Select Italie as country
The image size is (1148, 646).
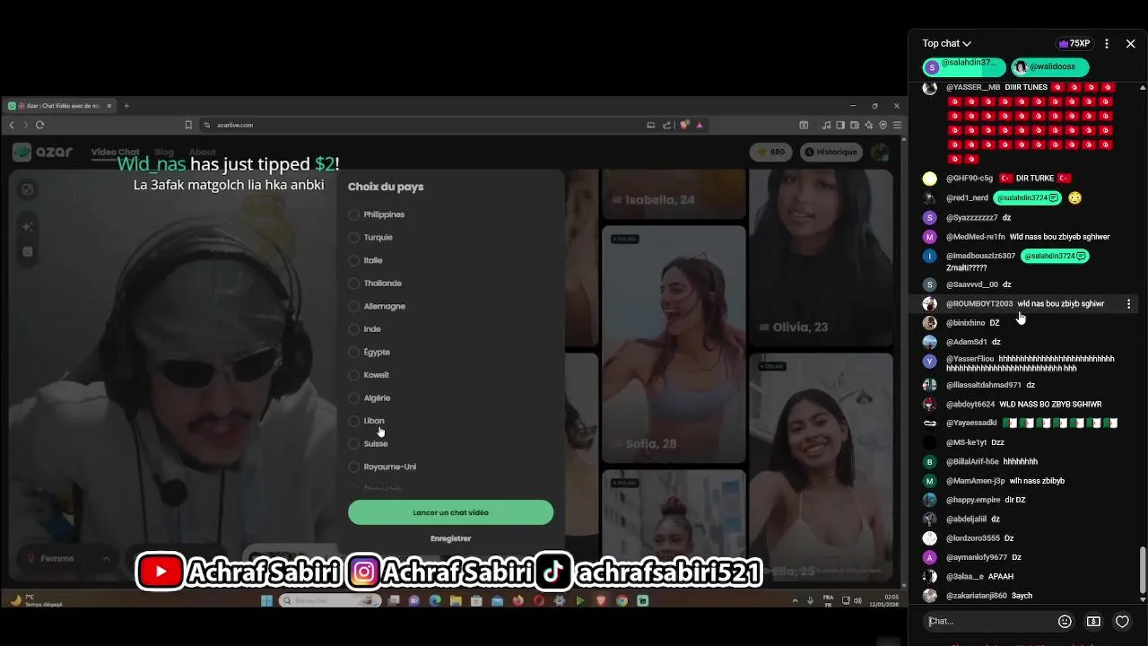tap(366, 260)
